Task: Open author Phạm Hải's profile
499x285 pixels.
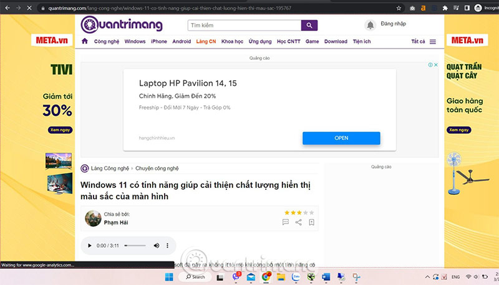Action: (x=116, y=223)
